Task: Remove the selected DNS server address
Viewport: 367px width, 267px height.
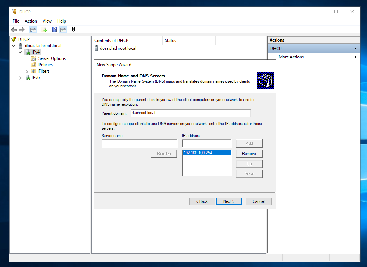Action: point(249,154)
